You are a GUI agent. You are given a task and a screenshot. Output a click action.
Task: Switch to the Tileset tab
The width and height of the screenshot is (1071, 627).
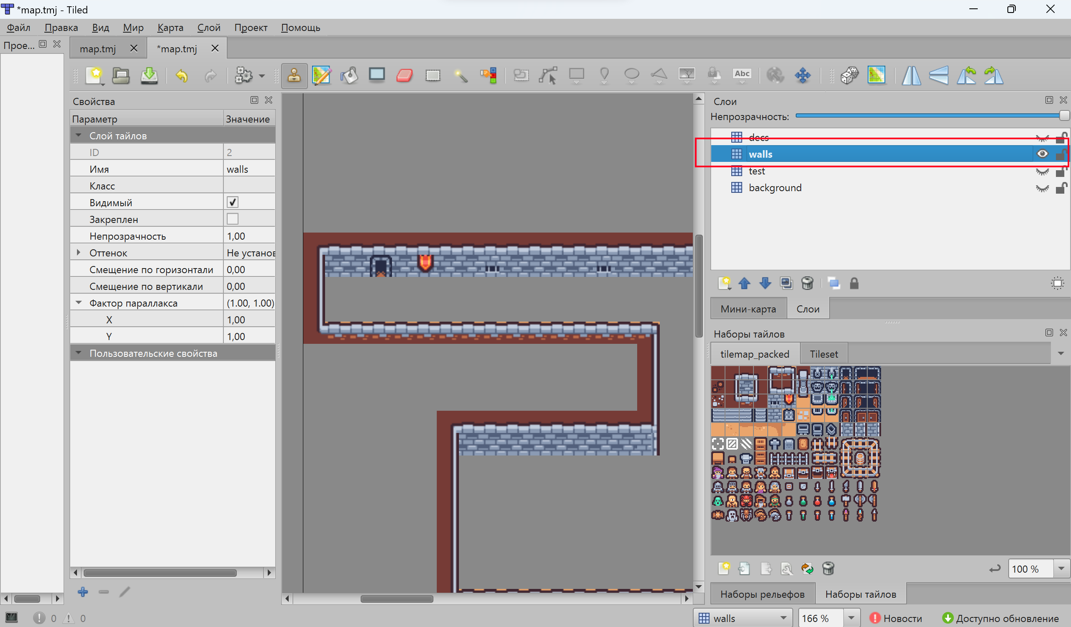(x=823, y=354)
